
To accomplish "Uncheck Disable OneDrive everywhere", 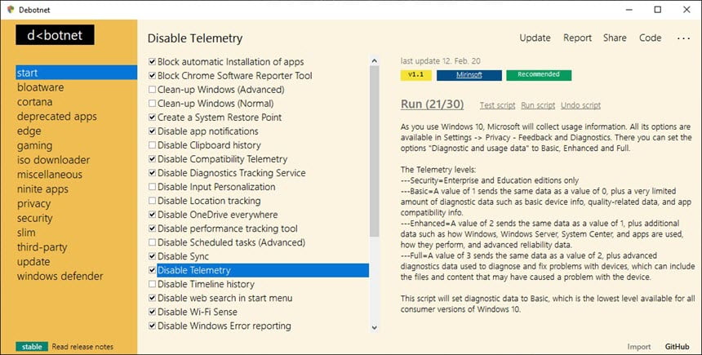I will 152,215.
